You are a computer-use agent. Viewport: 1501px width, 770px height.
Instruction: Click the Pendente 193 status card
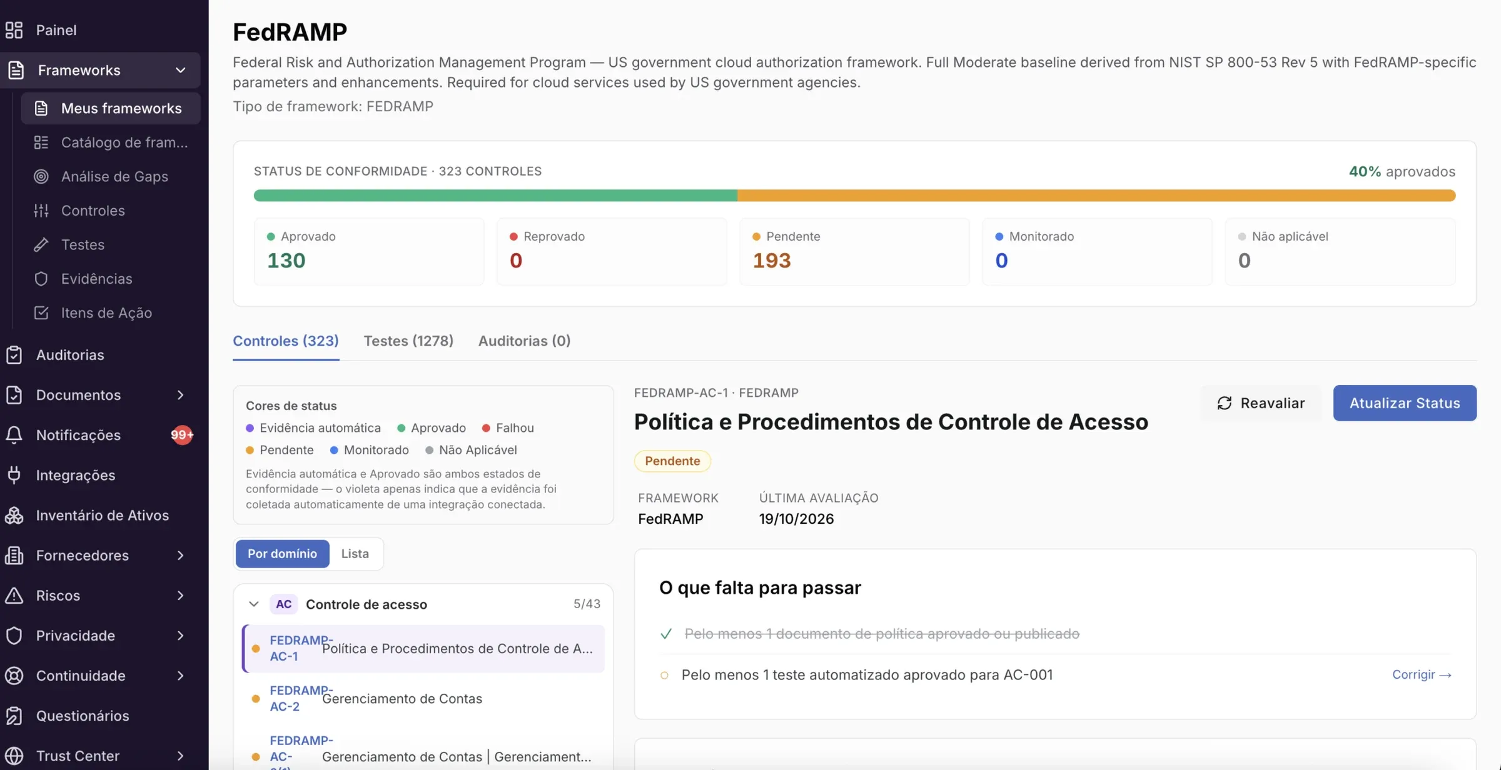coord(854,251)
